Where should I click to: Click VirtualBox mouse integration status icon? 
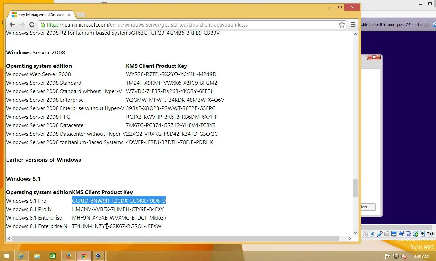tap(416, 234)
